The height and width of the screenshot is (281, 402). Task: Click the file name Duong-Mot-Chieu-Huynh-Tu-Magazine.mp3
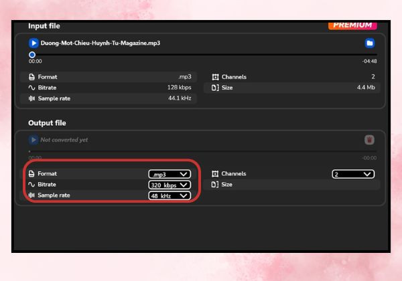pos(100,43)
